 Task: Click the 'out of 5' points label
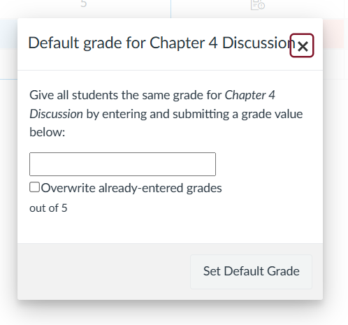click(x=48, y=208)
